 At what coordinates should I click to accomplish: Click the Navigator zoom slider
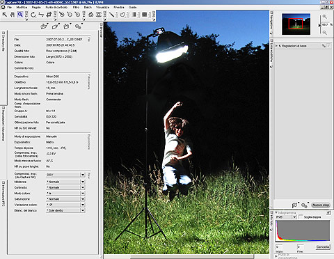320,25
